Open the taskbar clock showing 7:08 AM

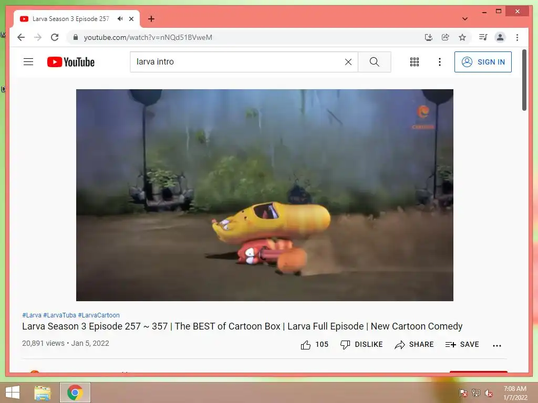(515, 393)
